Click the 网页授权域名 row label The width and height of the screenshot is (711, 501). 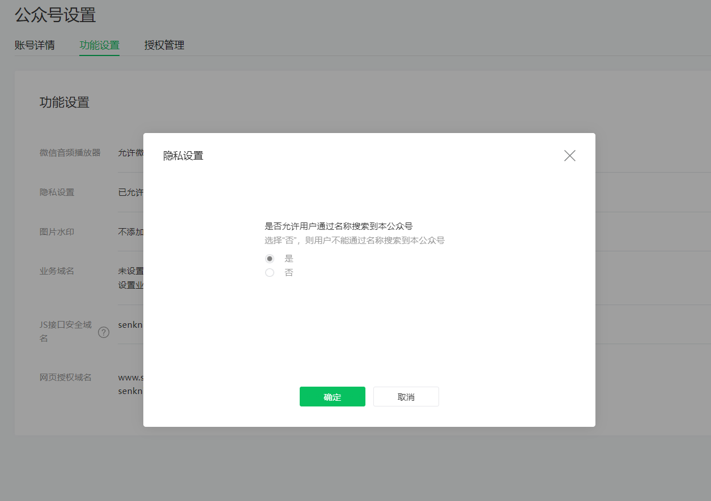click(66, 377)
